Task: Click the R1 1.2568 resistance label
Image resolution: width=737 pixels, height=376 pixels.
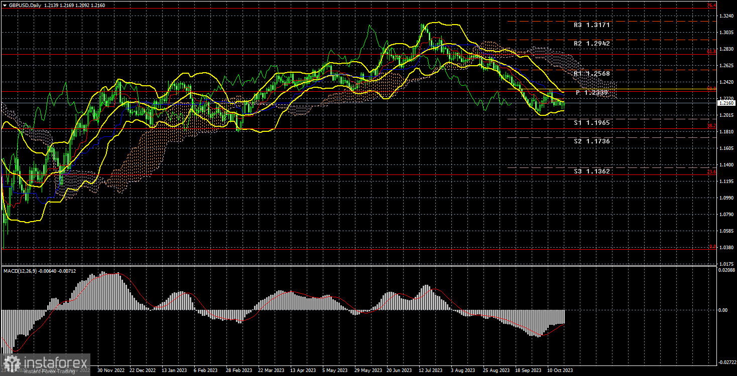Action: (x=592, y=74)
